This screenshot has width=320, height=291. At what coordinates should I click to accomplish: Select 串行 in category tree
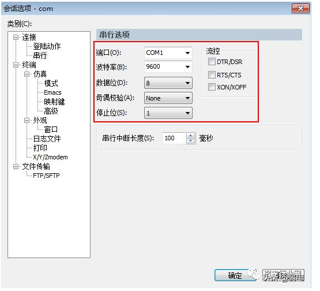pos(40,55)
